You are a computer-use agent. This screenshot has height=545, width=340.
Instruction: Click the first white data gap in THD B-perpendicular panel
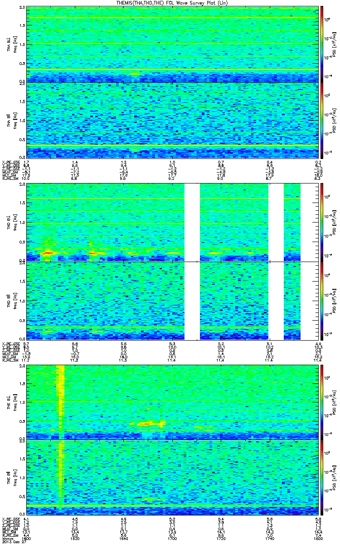[x=192, y=222]
